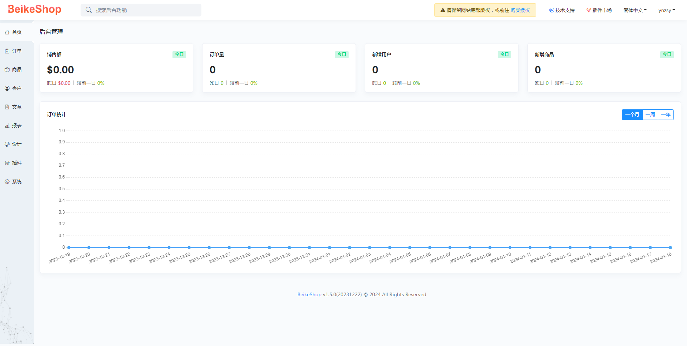Click the Products box icon
687x346 pixels.
tap(7, 70)
